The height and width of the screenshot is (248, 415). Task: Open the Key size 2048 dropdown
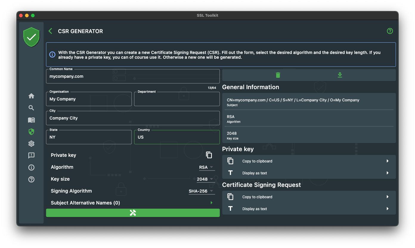click(205, 179)
